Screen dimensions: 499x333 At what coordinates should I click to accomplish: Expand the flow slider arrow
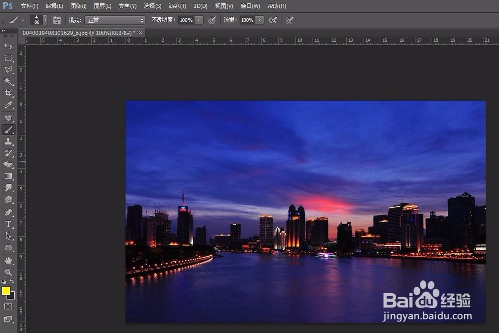259,20
